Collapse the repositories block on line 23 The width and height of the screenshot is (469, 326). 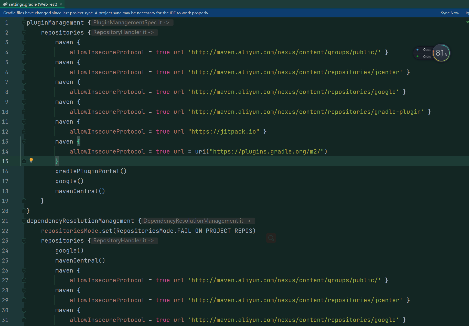point(24,241)
